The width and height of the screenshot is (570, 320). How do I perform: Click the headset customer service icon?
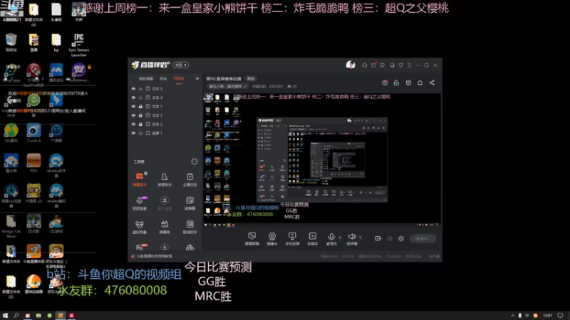click(x=364, y=65)
